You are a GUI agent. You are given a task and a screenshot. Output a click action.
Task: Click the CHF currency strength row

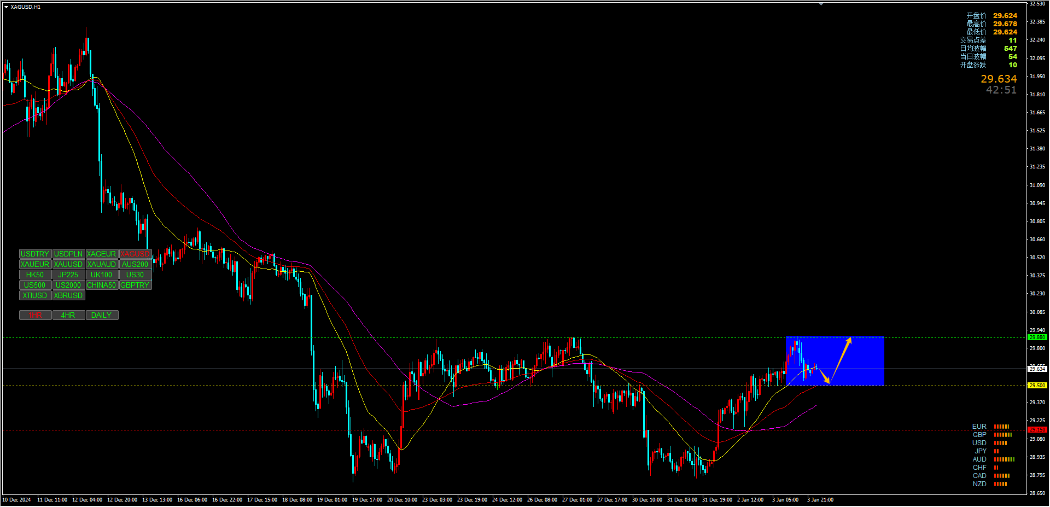[985, 468]
